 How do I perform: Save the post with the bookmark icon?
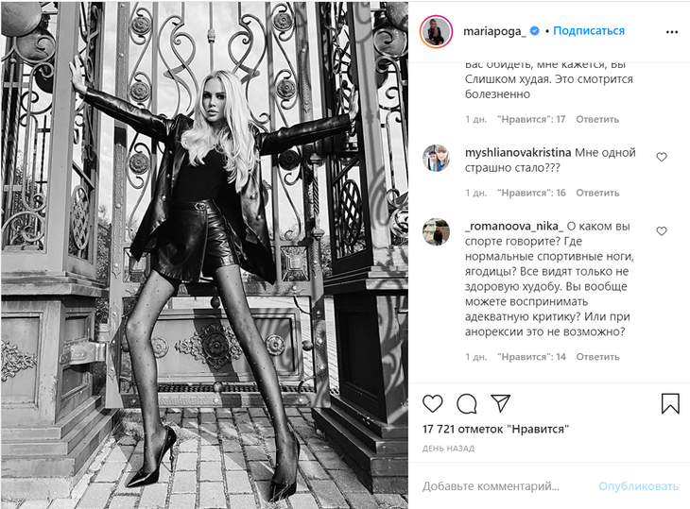670,403
